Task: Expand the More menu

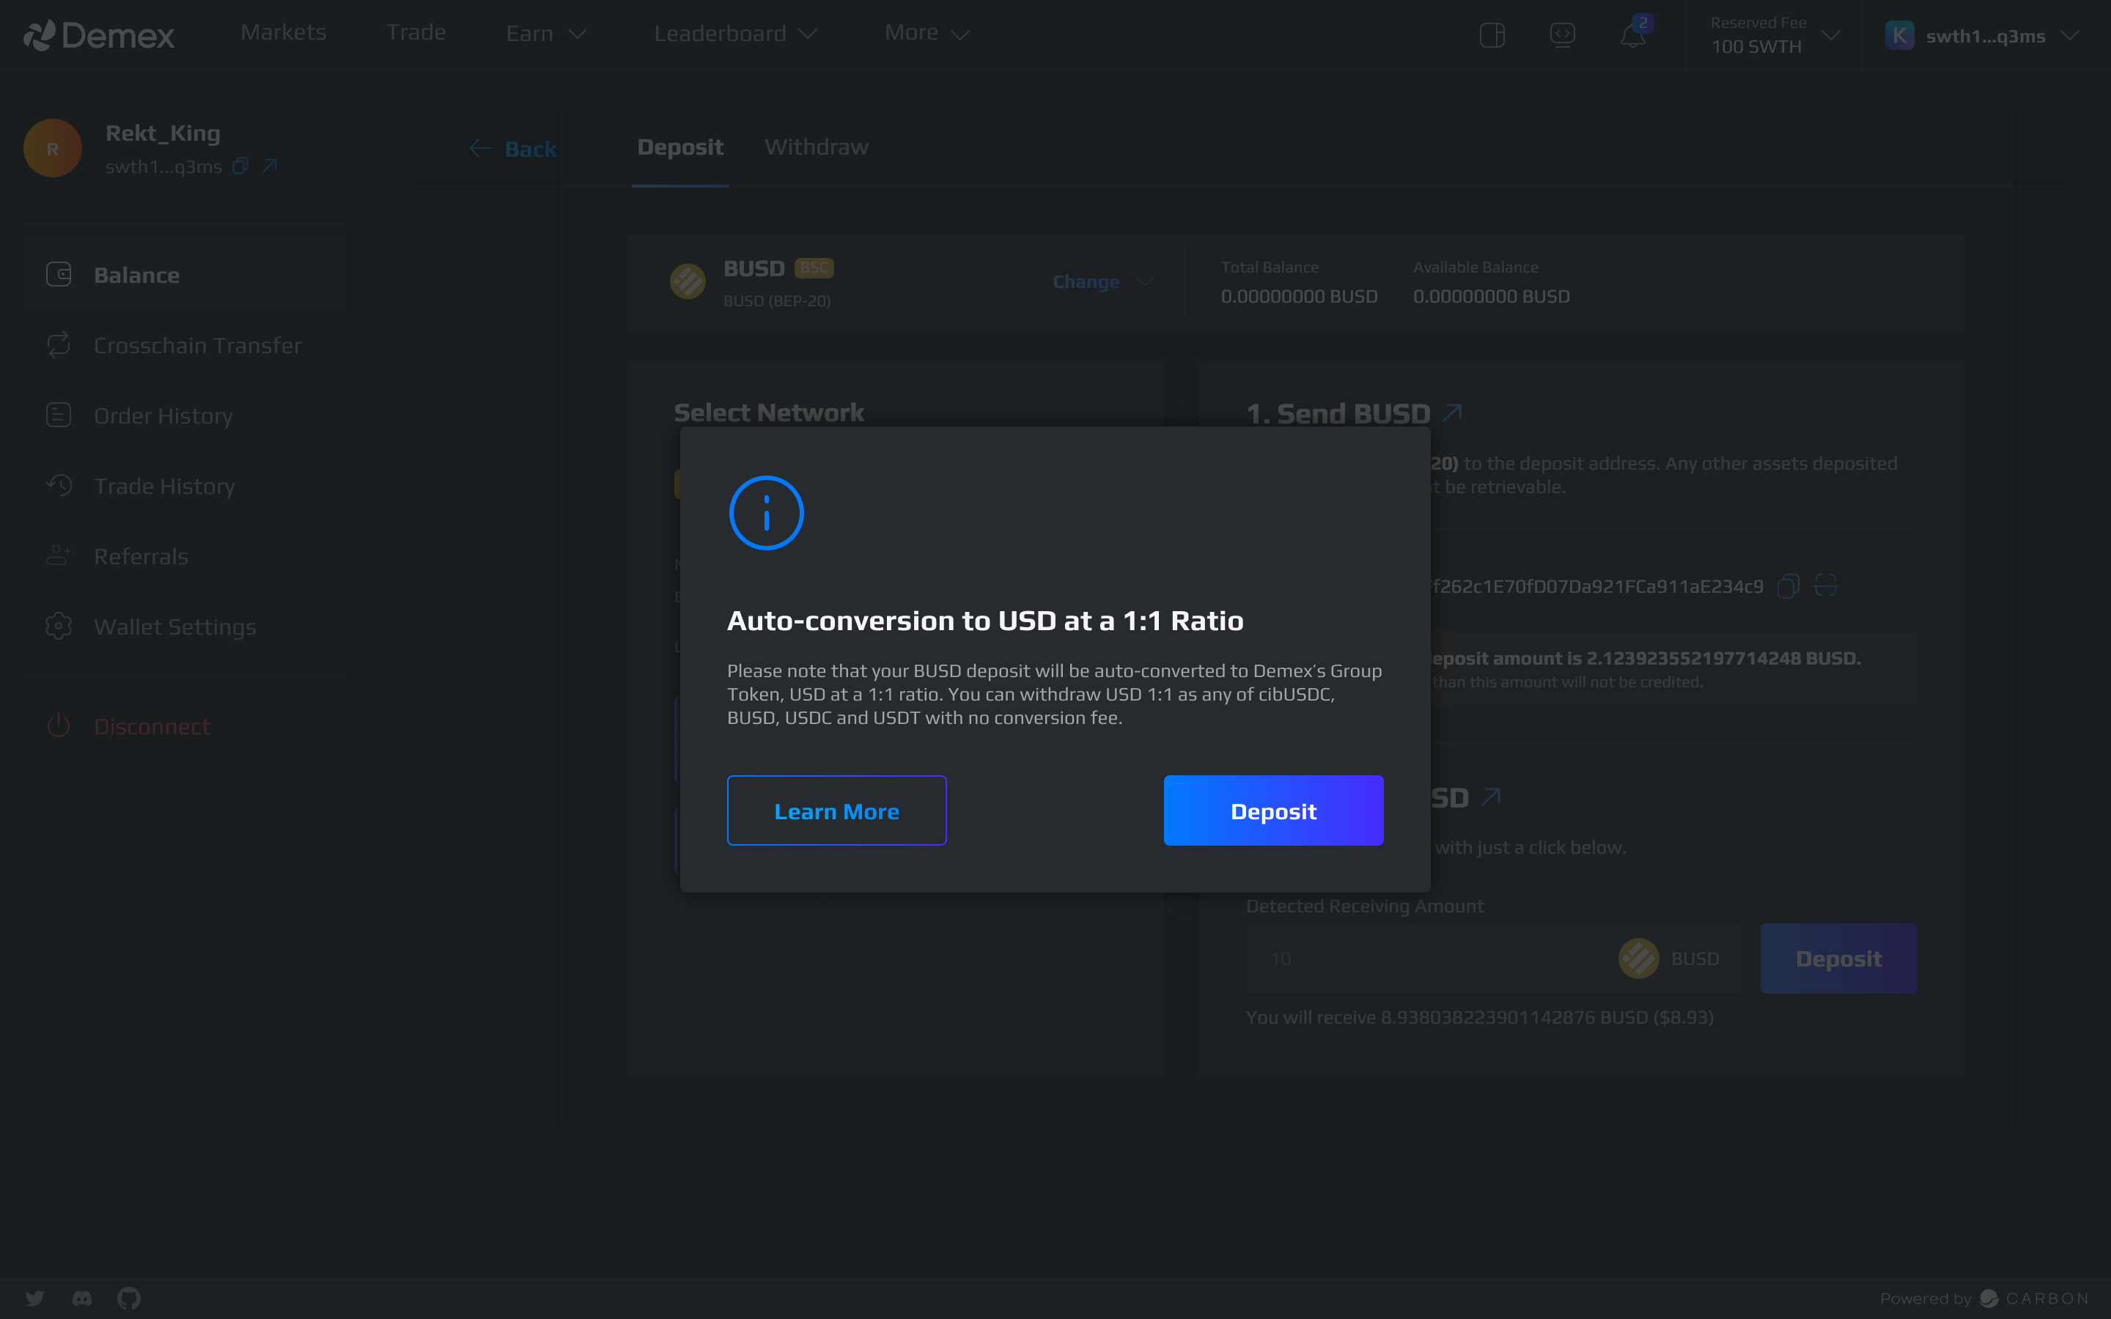Action: (x=926, y=33)
